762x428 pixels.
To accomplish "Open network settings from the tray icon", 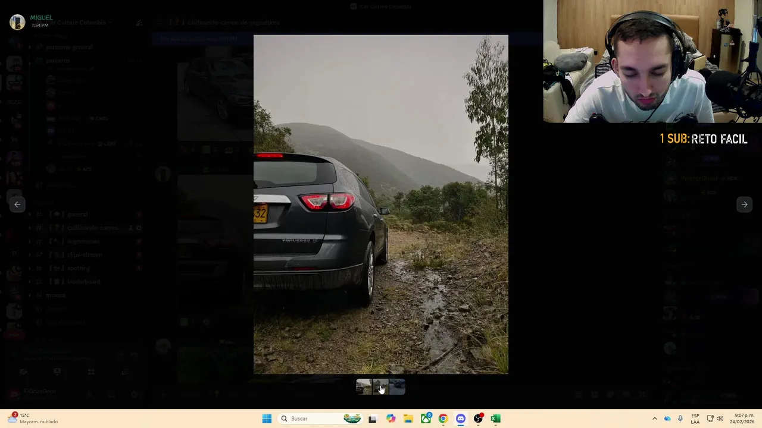I will 710,418.
